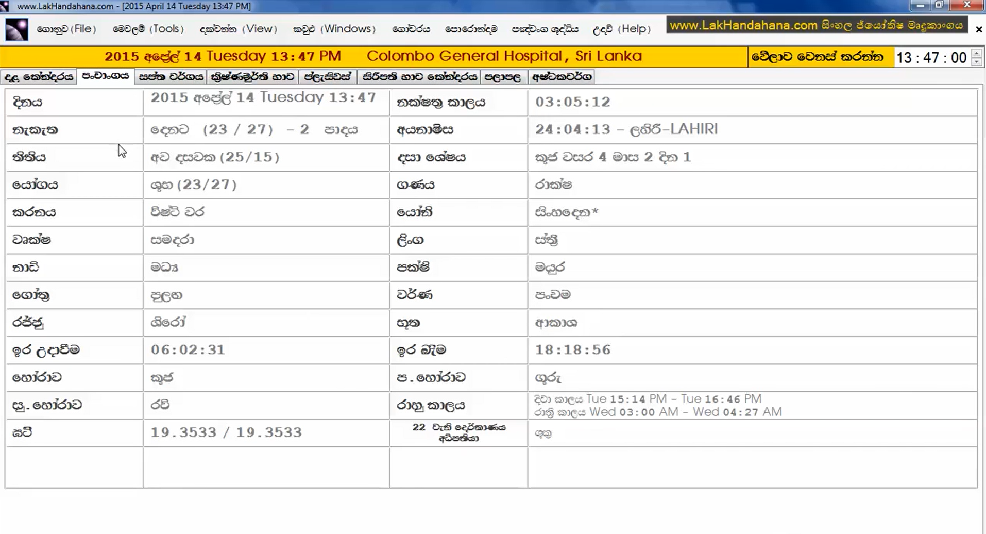Open the පොරොන්දම menu
The width and height of the screenshot is (986, 534).
point(471,29)
